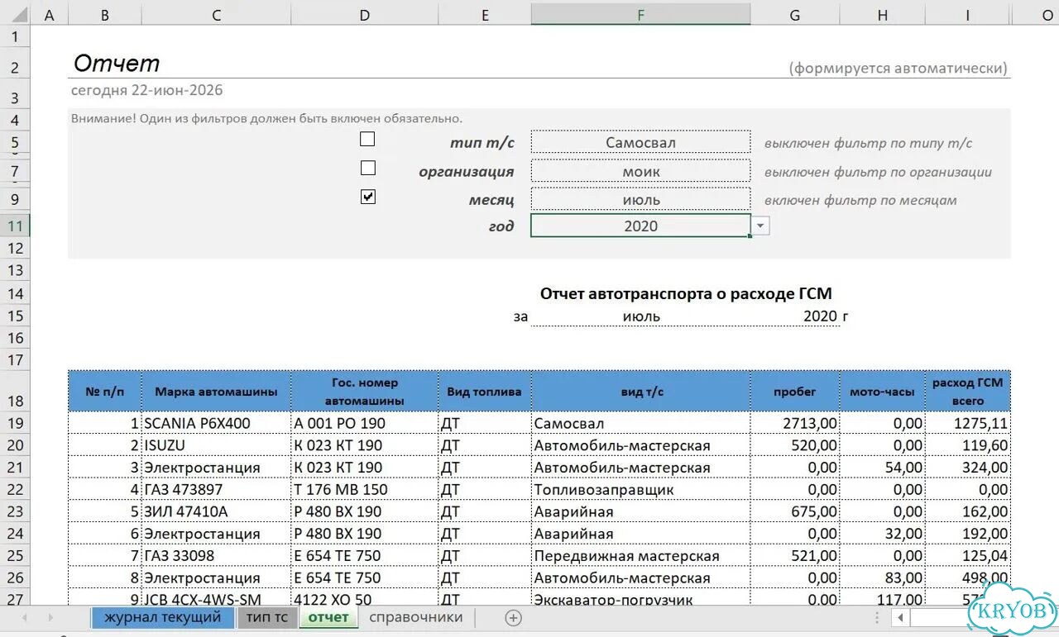1059x637 pixels.
Task: Enable the тип т/с filter checkbox
Action: tap(367, 139)
